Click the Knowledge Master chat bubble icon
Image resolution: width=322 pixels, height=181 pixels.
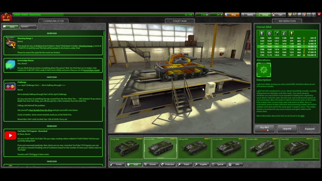(10, 65)
